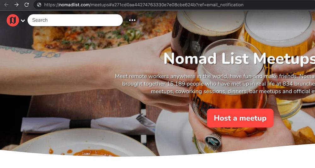Expand the chevron beside the Nomad List logo

coord(23,20)
